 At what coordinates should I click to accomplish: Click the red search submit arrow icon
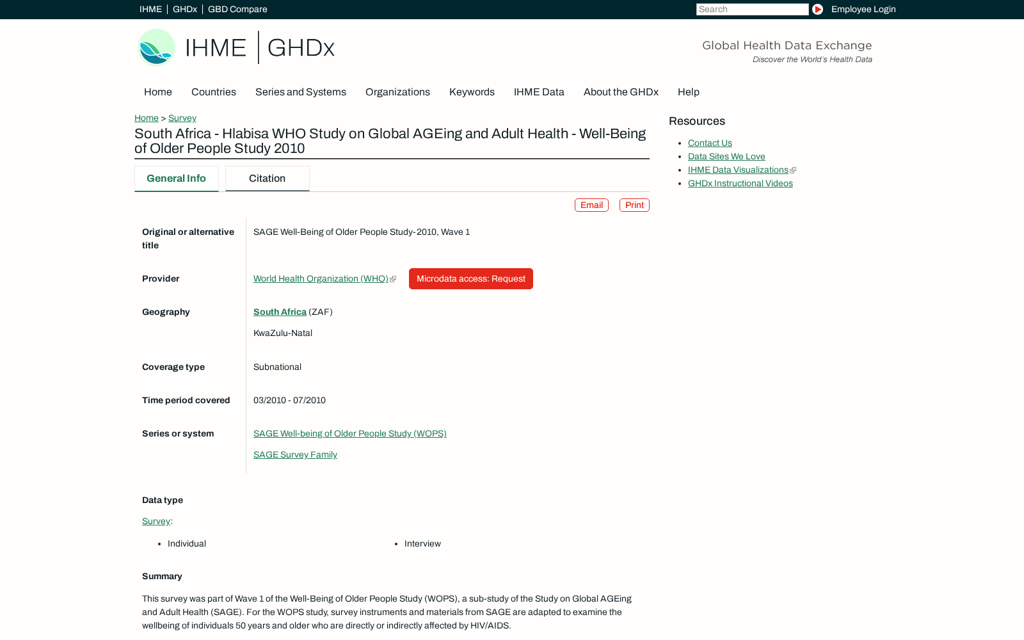tap(817, 9)
